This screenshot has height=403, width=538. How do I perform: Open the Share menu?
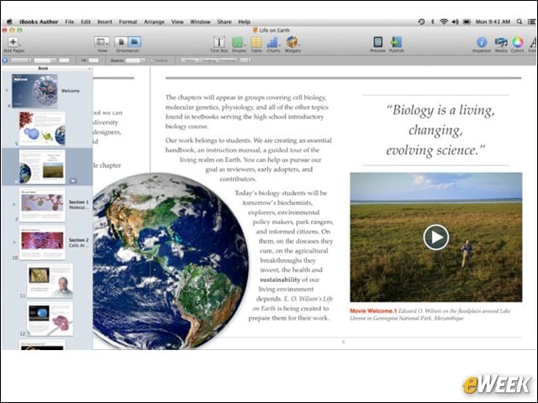tap(224, 22)
